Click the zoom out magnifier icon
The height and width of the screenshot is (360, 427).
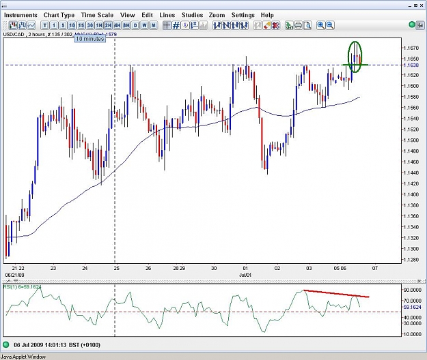[330, 25]
